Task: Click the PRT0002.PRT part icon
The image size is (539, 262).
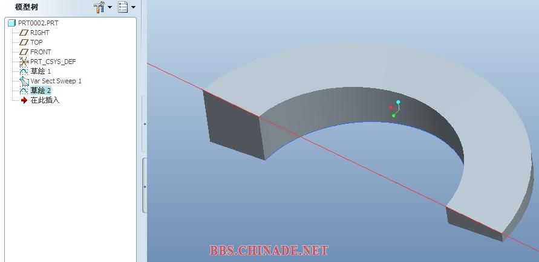Action: 11,23
